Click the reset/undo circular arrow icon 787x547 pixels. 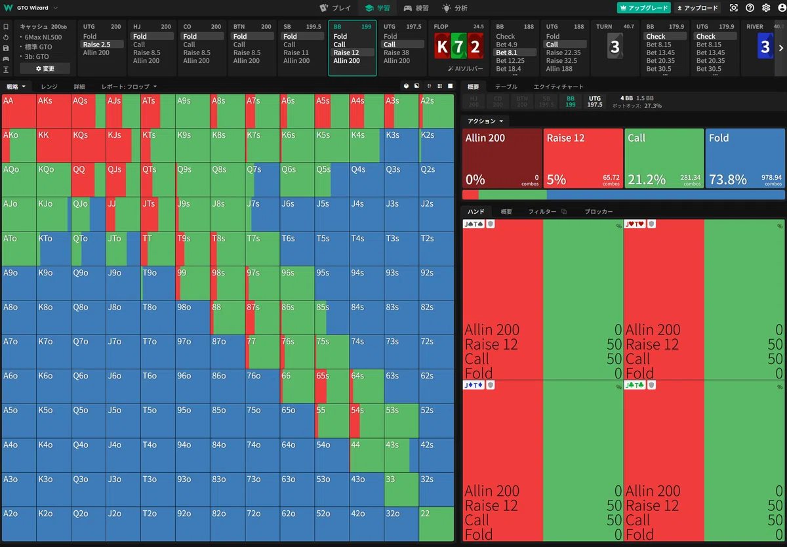coord(6,37)
